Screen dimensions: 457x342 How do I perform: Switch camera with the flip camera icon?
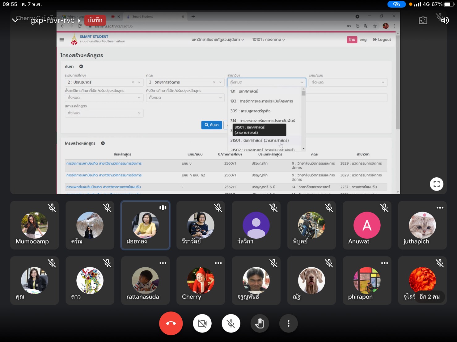[x=423, y=21]
